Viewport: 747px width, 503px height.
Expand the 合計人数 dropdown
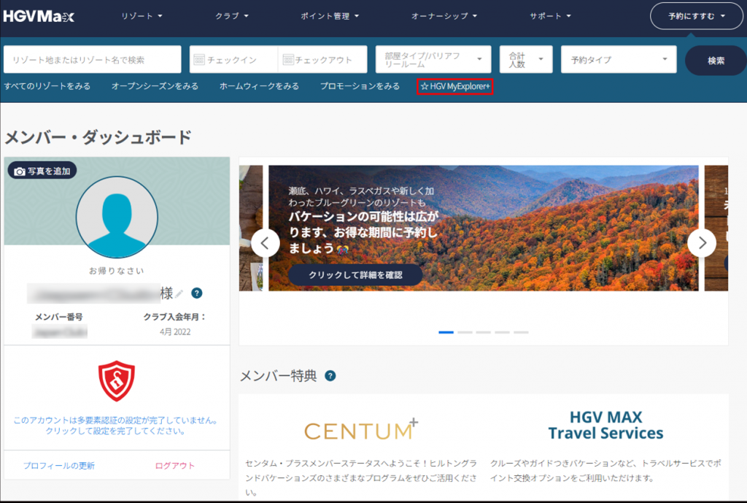tap(525, 60)
